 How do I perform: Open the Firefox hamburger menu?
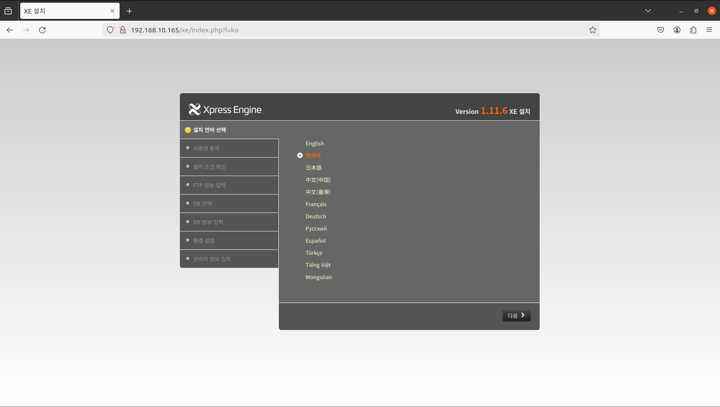click(709, 30)
